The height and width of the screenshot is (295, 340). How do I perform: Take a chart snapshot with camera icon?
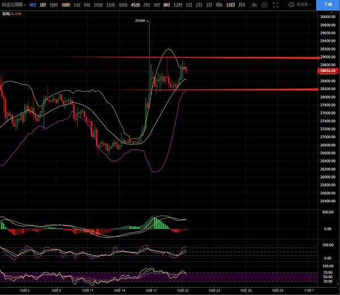pyautogui.click(x=264, y=5)
